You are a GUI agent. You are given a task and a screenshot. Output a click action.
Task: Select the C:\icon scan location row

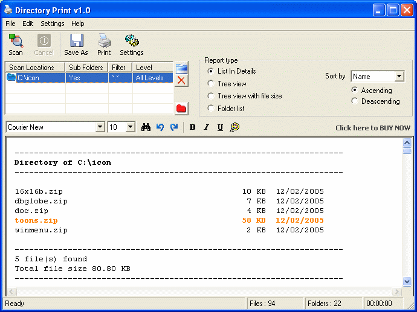(x=89, y=77)
